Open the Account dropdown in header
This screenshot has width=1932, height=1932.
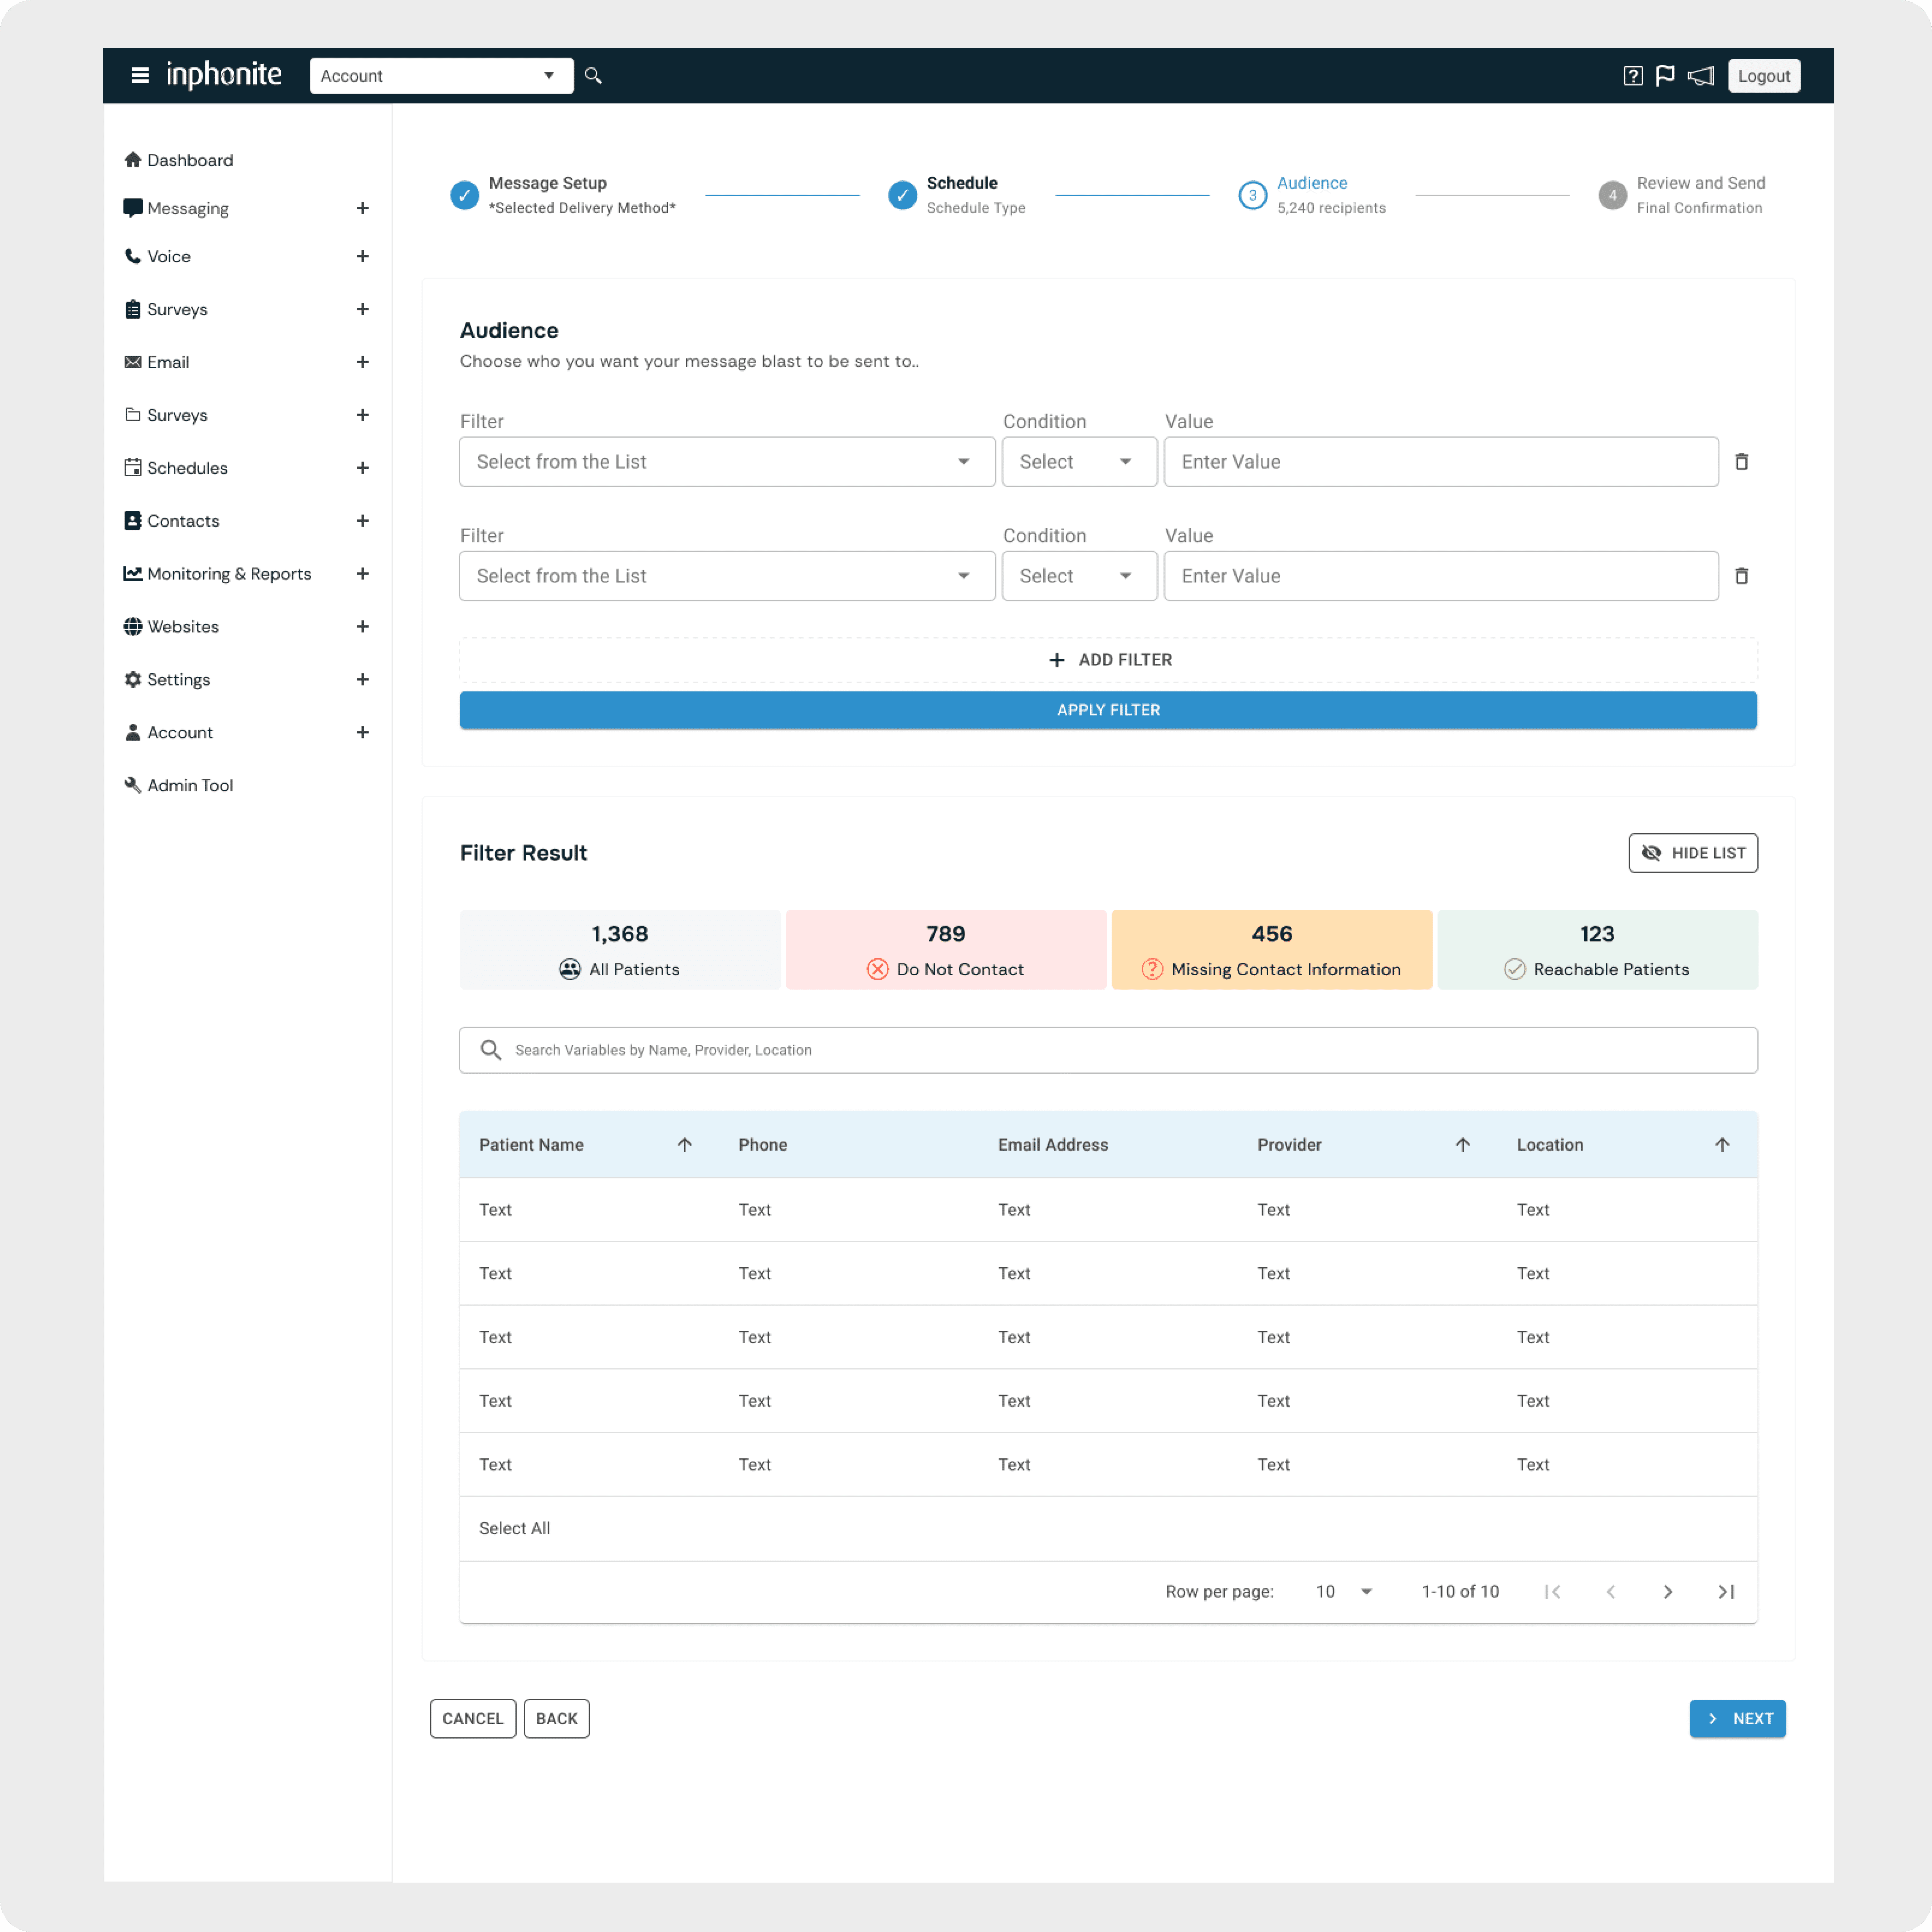pyautogui.click(x=441, y=76)
